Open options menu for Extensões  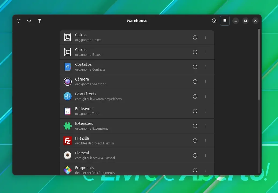[206, 126]
